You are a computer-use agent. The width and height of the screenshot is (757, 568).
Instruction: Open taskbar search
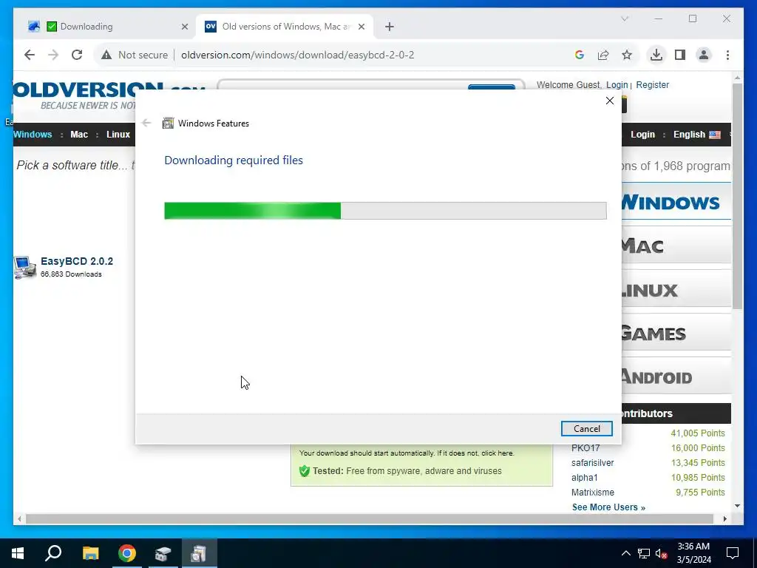click(x=53, y=553)
